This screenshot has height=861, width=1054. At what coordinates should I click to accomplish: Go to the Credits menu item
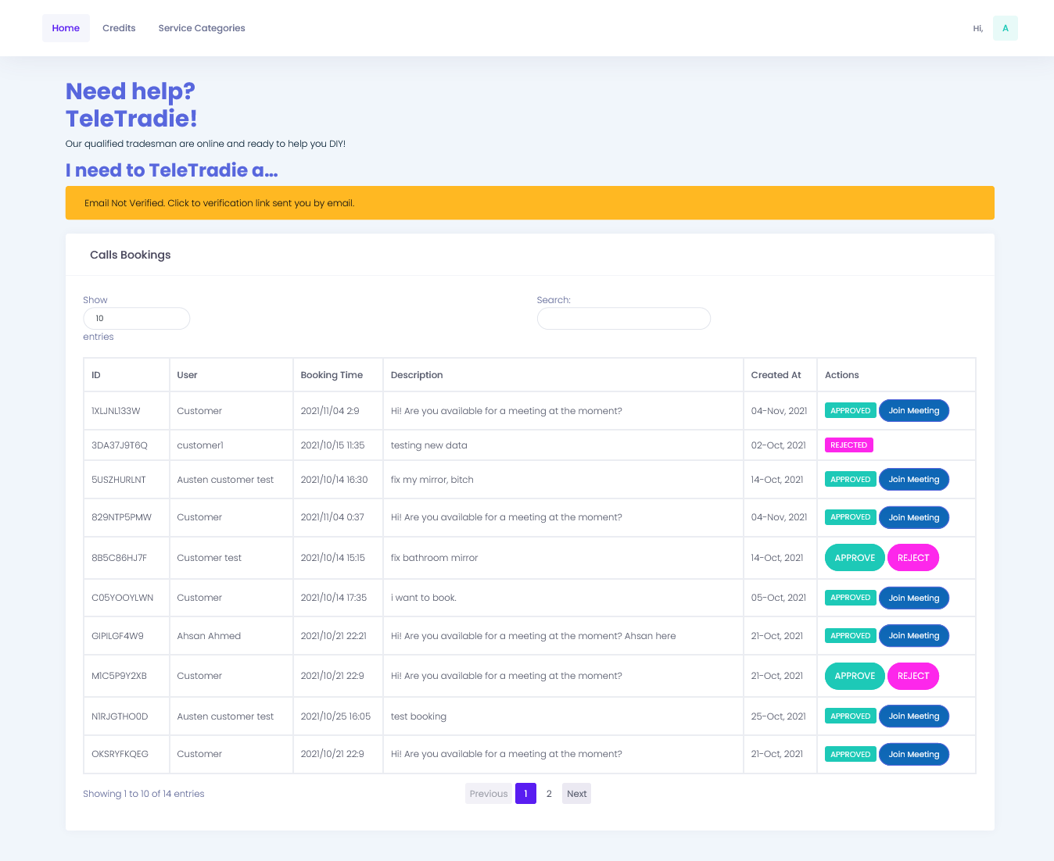[x=119, y=28]
